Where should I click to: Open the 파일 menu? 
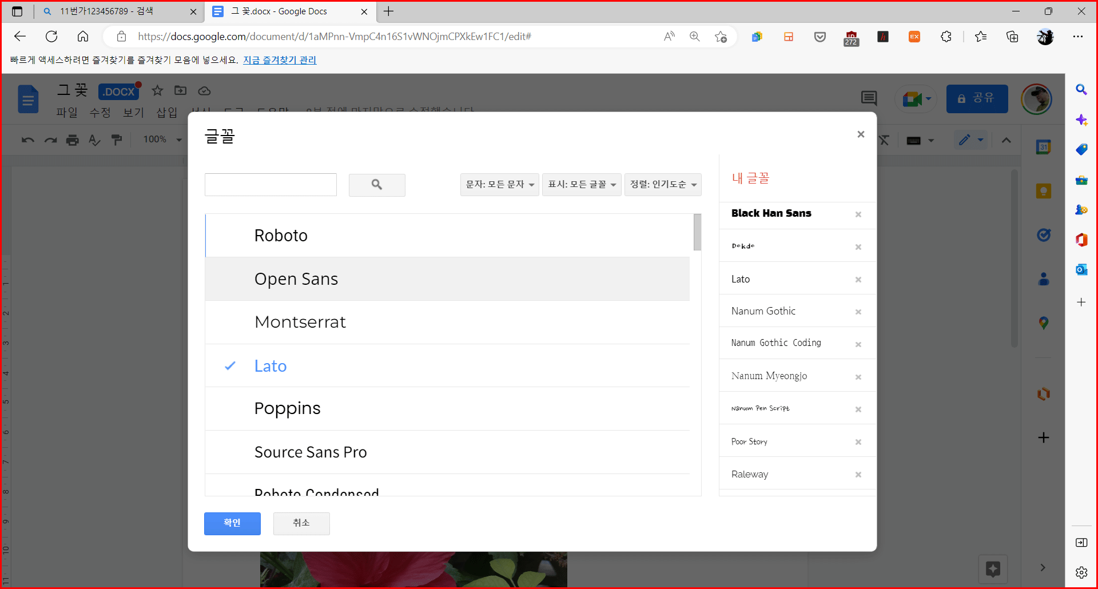pos(67,113)
